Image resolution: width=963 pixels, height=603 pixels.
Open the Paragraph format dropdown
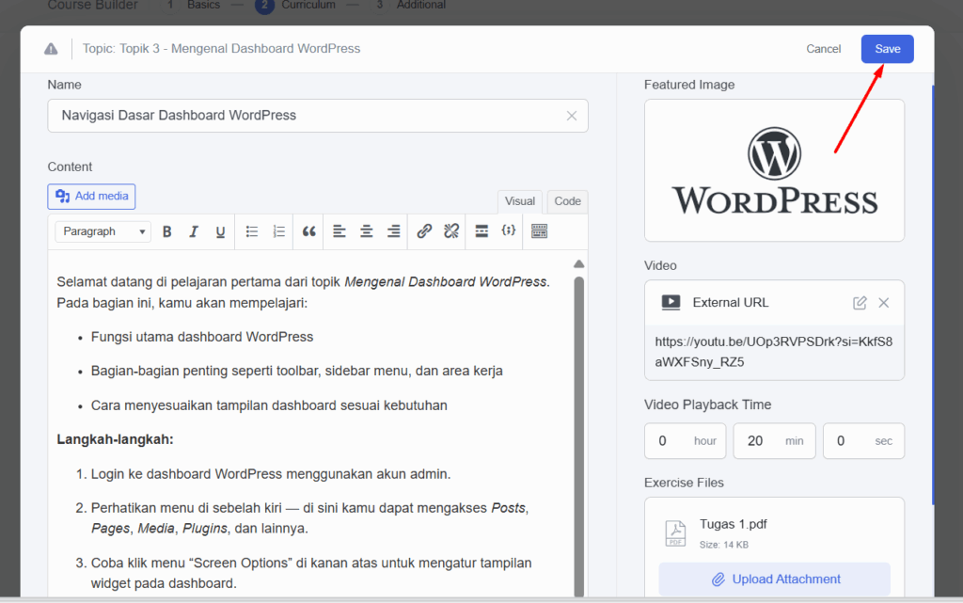coord(103,231)
